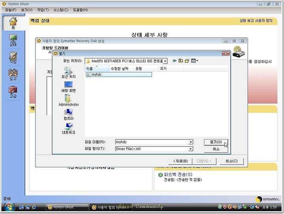This screenshot has height=214, width=284.
Task: Go to Recent Places (최근 위치)
Action: 69,73
